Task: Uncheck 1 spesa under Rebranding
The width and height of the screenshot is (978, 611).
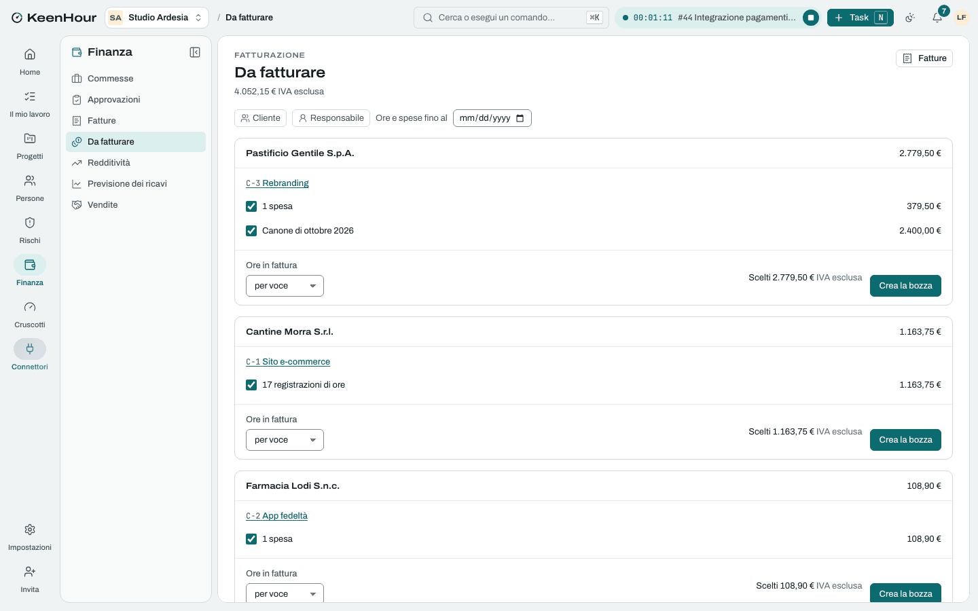Action: click(251, 206)
